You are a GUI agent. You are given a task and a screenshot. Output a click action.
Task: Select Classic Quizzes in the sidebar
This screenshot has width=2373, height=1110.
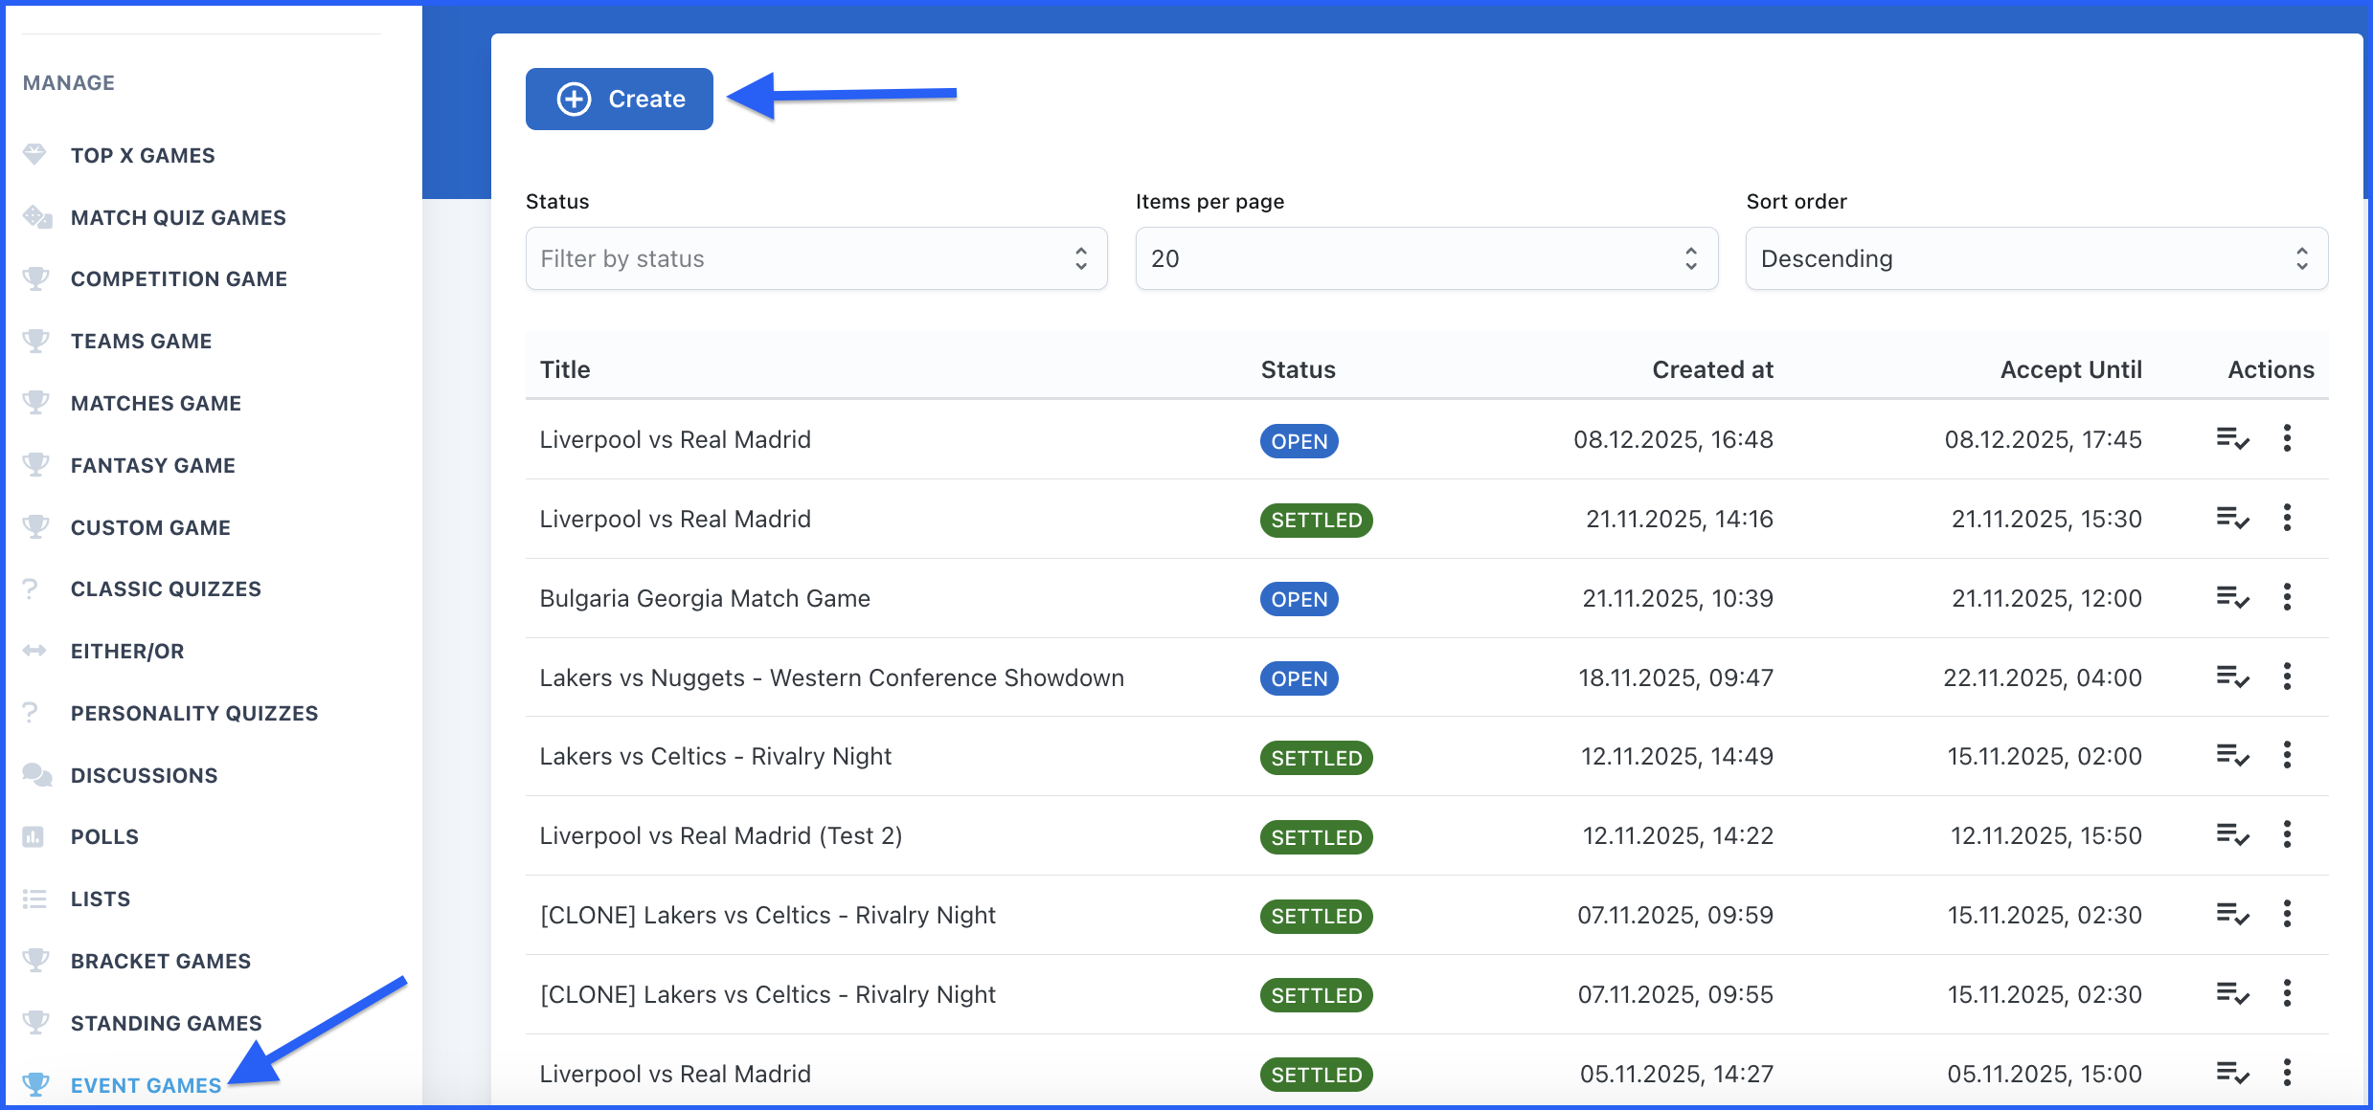[165, 588]
